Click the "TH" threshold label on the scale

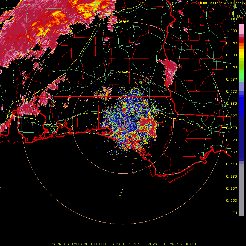235,213
